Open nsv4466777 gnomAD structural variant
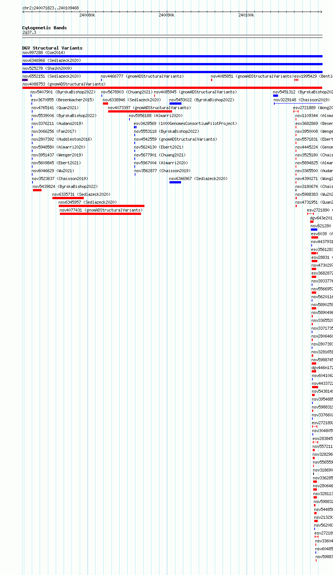 pyautogui.click(x=142, y=76)
